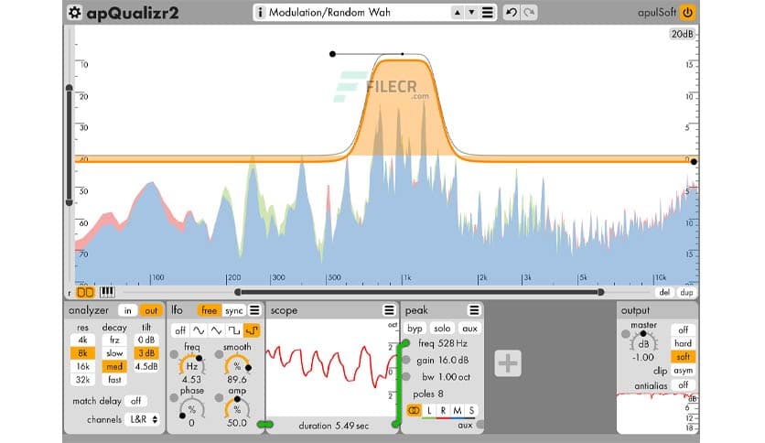
Task: Enable aux on the peak filter
Action: pyautogui.click(x=469, y=329)
